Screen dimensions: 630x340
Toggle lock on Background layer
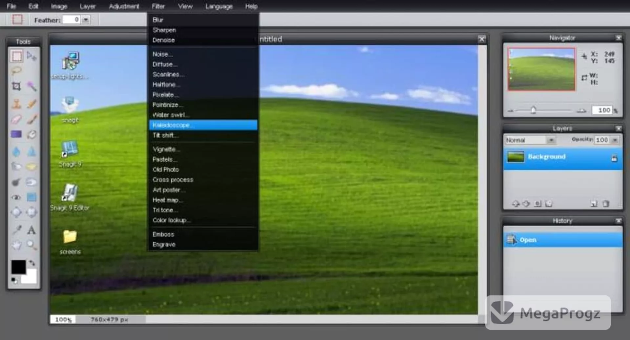point(614,158)
